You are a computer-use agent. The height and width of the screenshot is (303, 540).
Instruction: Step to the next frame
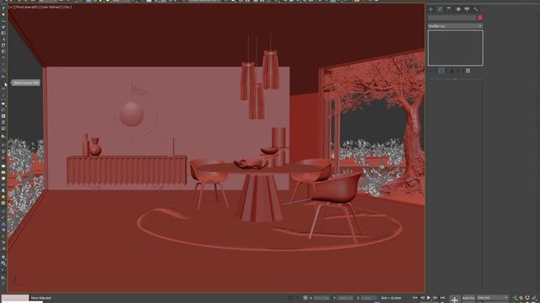pos(435,297)
